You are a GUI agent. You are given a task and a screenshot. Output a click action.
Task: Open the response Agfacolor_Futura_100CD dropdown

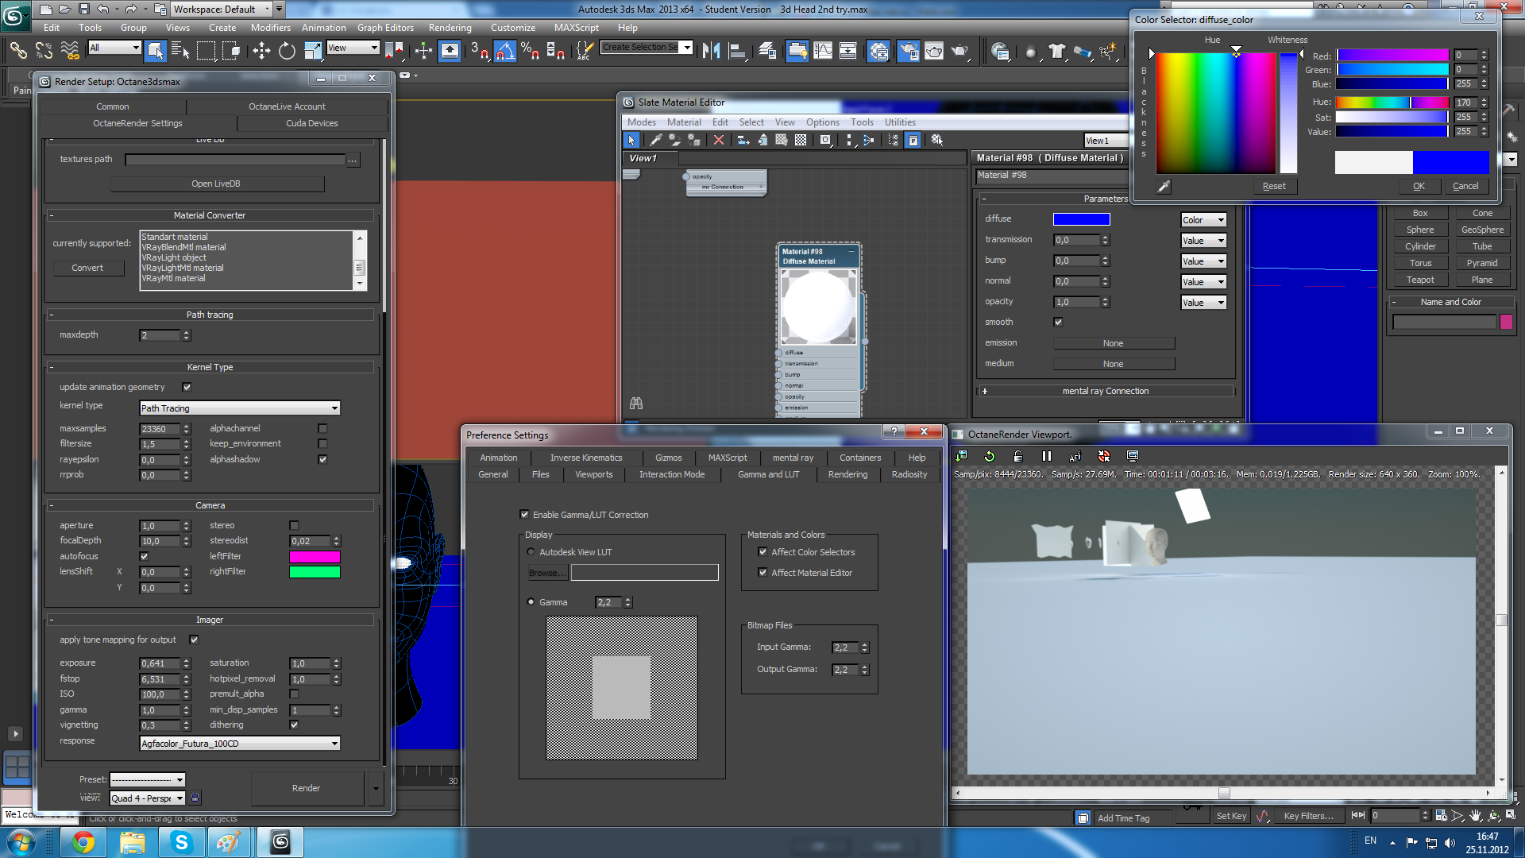coord(239,744)
